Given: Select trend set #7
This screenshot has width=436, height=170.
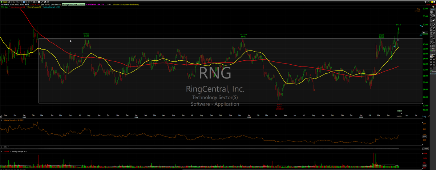Looking at the screenshot, I should pos(431,65).
